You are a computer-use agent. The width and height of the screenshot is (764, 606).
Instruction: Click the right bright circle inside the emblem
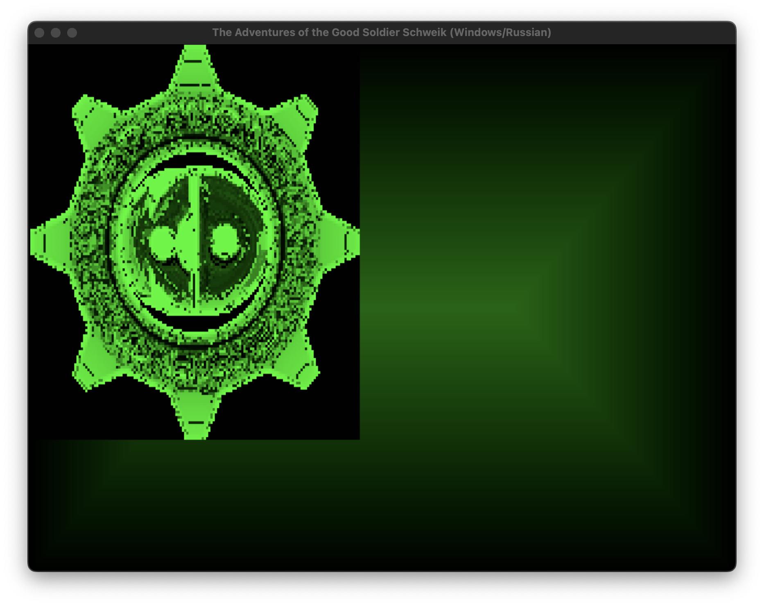pyautogui.click(x=224, y=241)
